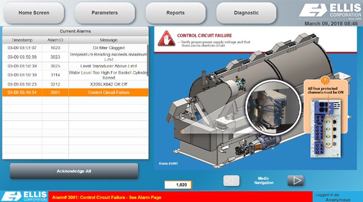Click the red stop-hand warning icon
Viewport: 363px width, 202px height.
click(x=166, y=38)
